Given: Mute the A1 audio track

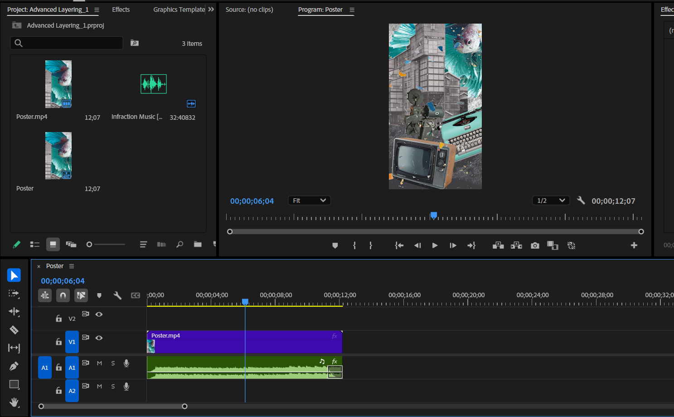Looking at the screenshot, I should (x=99, y=363).
